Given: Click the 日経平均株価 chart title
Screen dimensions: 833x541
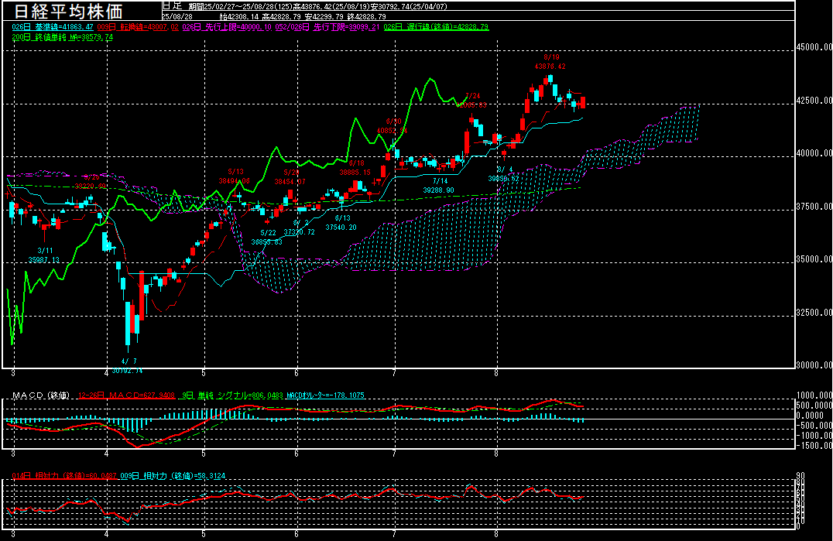Looking at the screenshot, I should coord(69,11).
